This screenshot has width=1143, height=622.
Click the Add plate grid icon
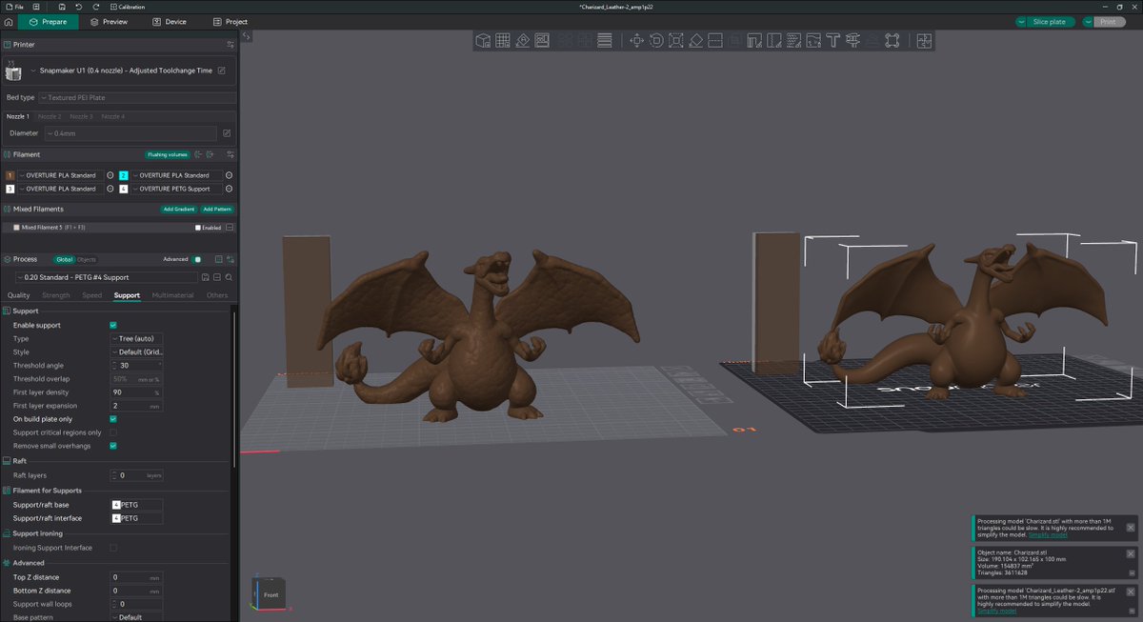point(503,40)
